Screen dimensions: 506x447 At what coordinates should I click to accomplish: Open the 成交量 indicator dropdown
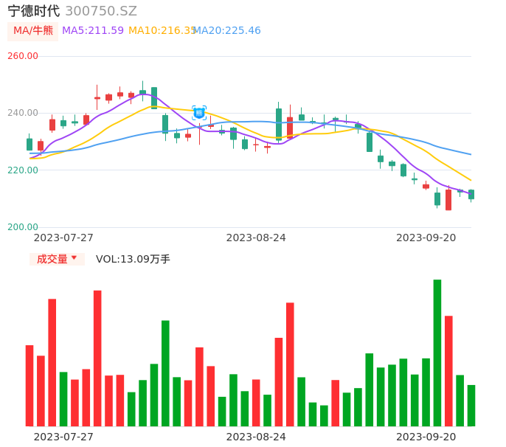(57, 259)
